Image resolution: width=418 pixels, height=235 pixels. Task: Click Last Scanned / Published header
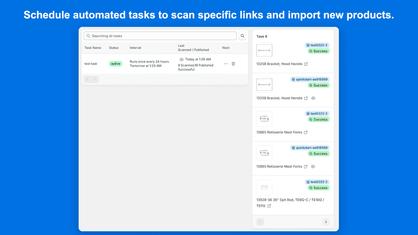(193, 48)
